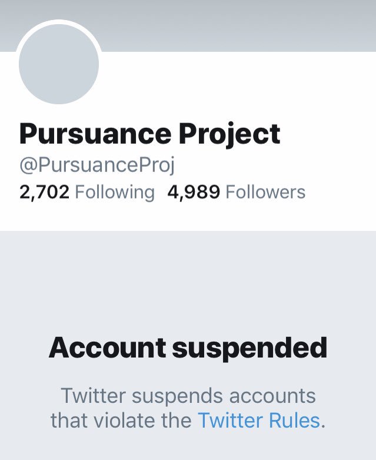Click the 2,702 following count number
The image size is (376, 460).
click(x=45, y=192)
